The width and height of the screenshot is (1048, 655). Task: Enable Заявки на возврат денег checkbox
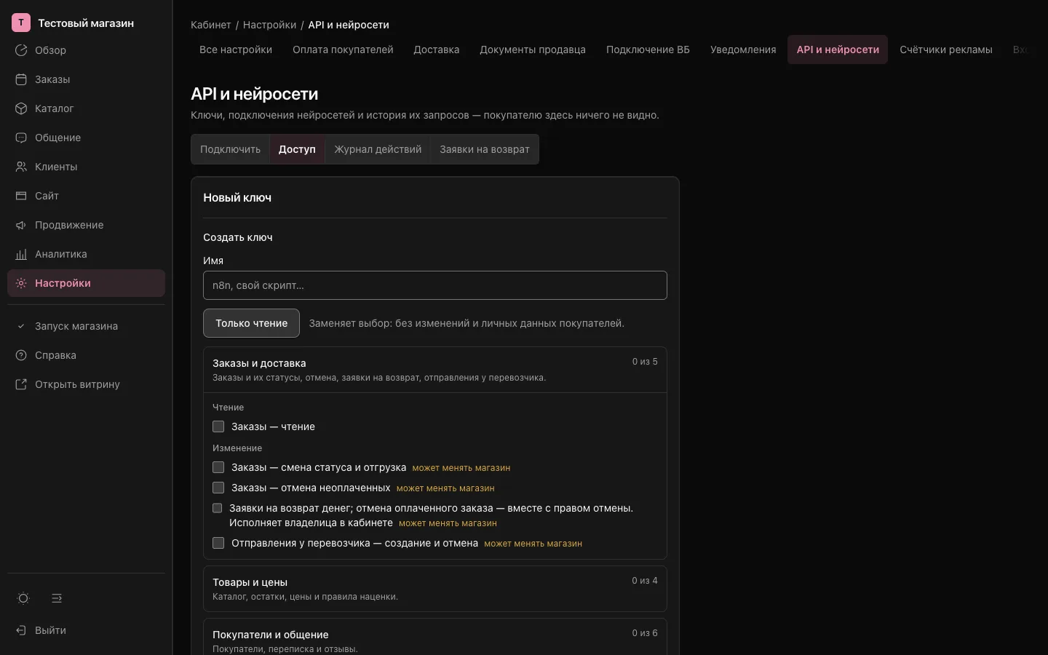pyautogui.click(x=217, y=508)
